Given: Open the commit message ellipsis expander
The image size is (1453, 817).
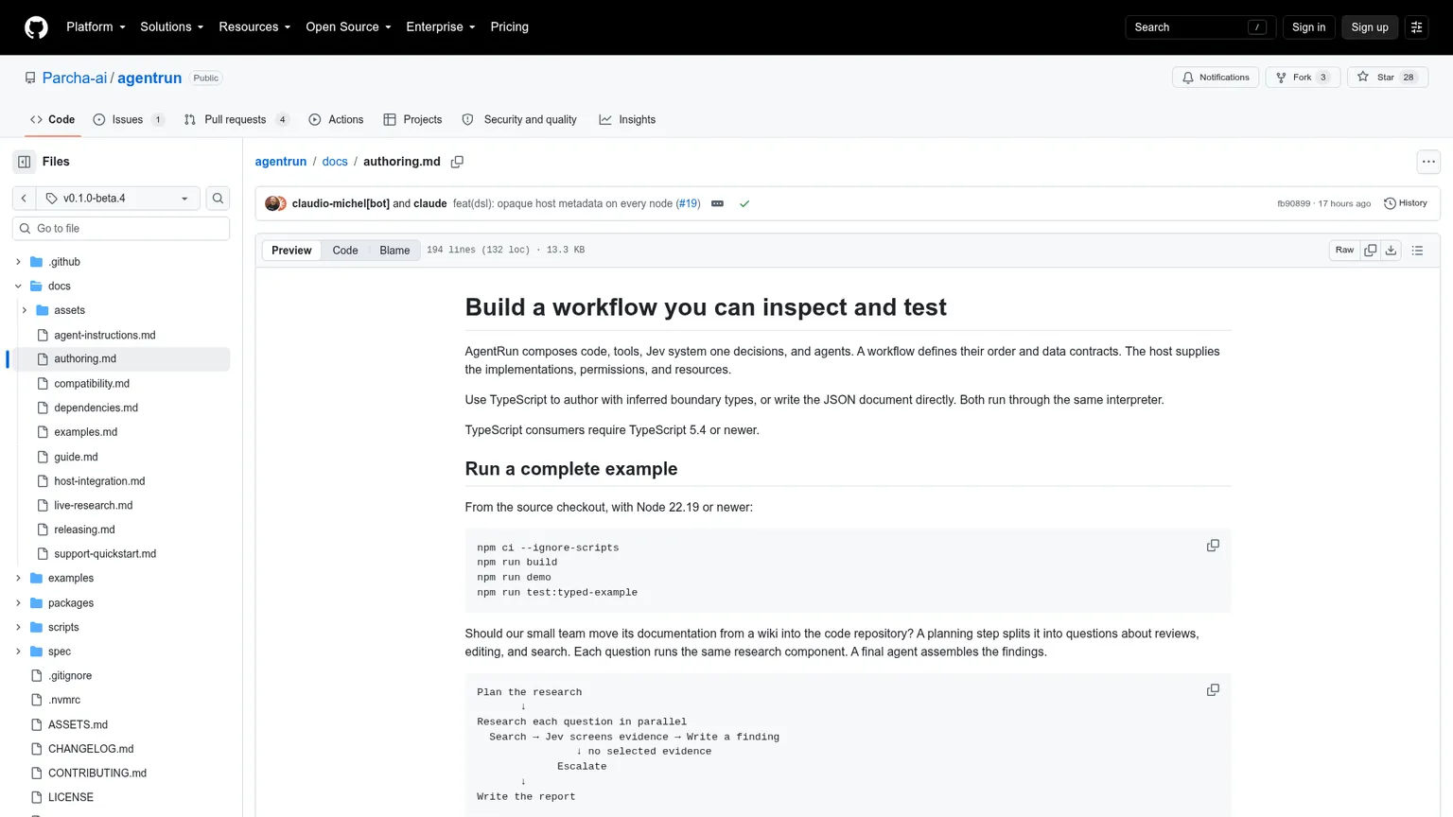Looking at the screenshot, I should coord(717,203).
